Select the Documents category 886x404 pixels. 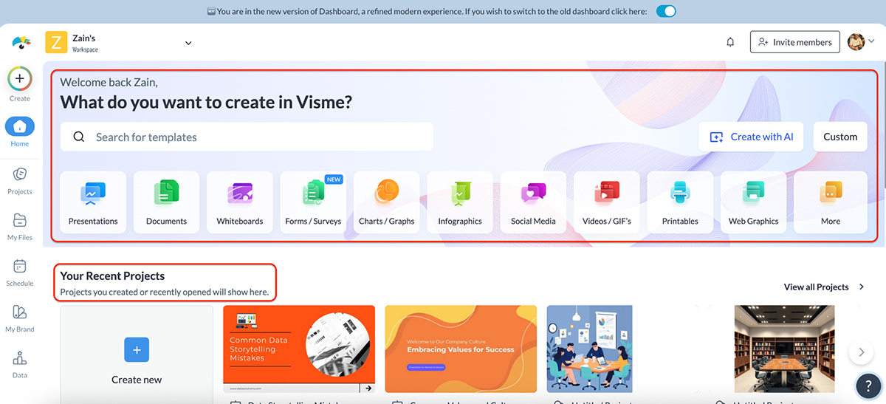pyautogui.click(x=166, y=202)
